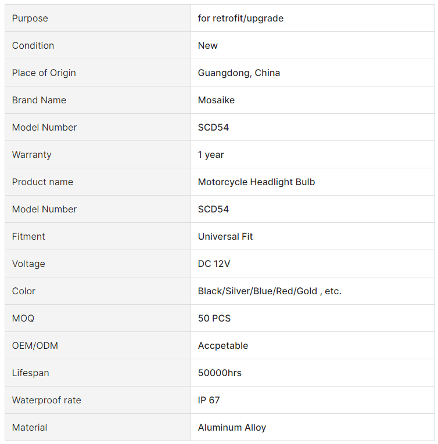
Task: Click the 'Universal Fit' value
Action: click(225, 236)
